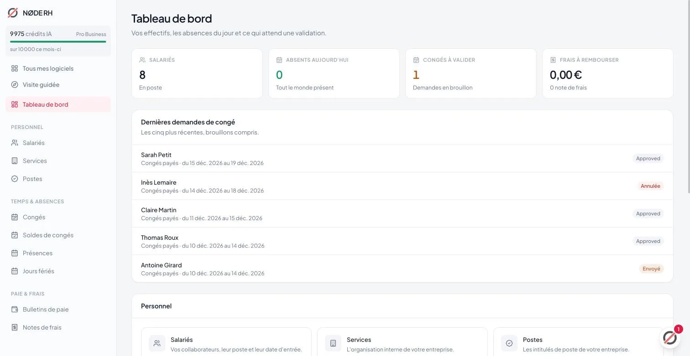Click the Visite guidée compass icon
The width and height of the screenshot is (690, 356).
[x=15, y=85]
